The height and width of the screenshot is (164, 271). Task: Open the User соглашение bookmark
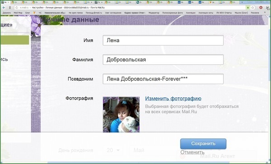coord(113,13)
